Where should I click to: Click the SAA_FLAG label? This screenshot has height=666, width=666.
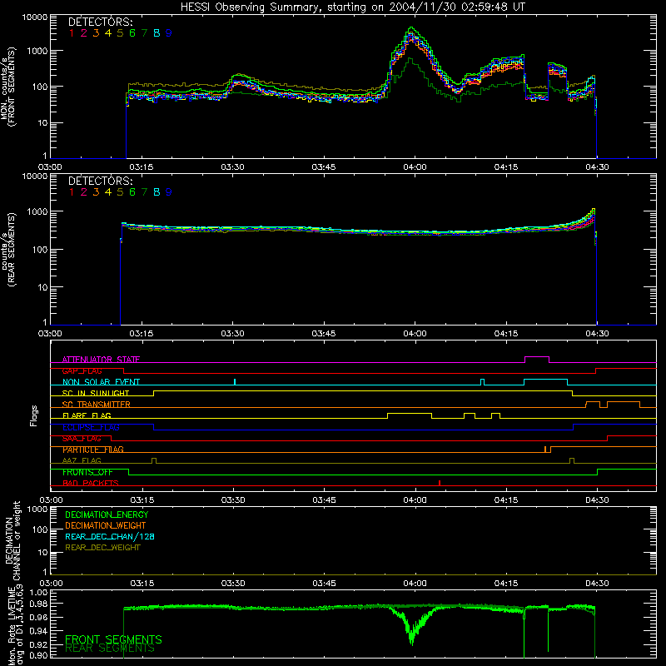[x=82, y=439]
